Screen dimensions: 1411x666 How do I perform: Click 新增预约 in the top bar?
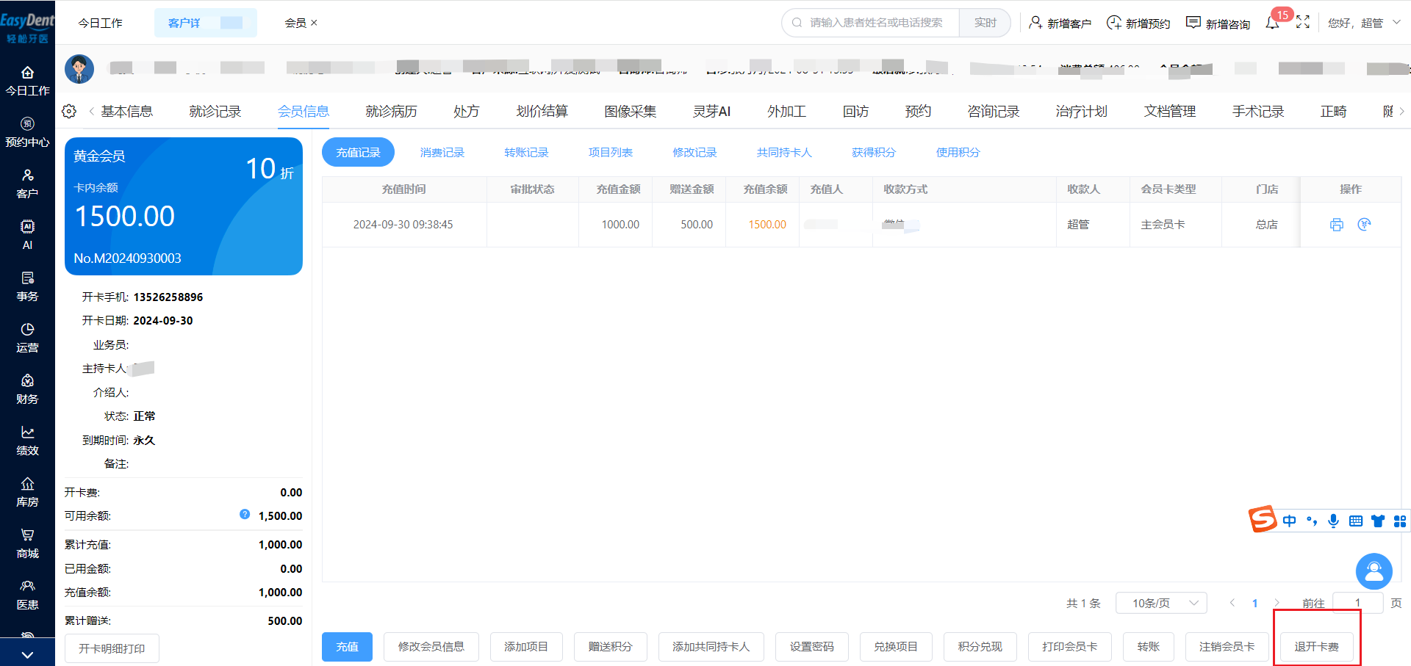pyautogui.click(x=1138, y=23)
